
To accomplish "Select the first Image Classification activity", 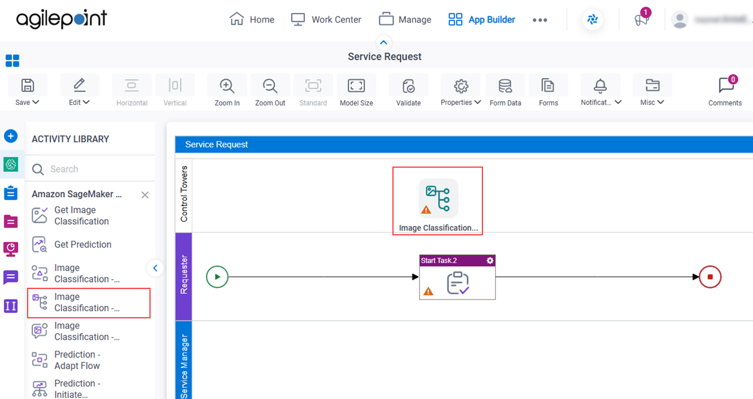I will click(89, 273).
